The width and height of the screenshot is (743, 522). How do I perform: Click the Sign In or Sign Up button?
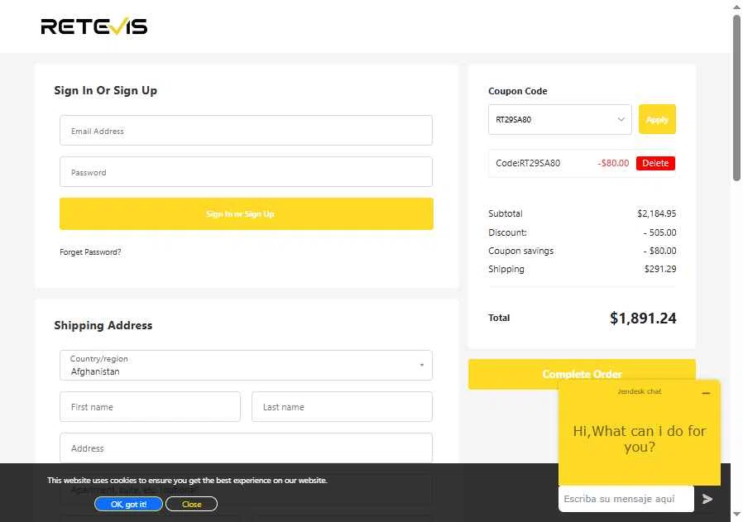pyautogui.click(x=247, y=213)
